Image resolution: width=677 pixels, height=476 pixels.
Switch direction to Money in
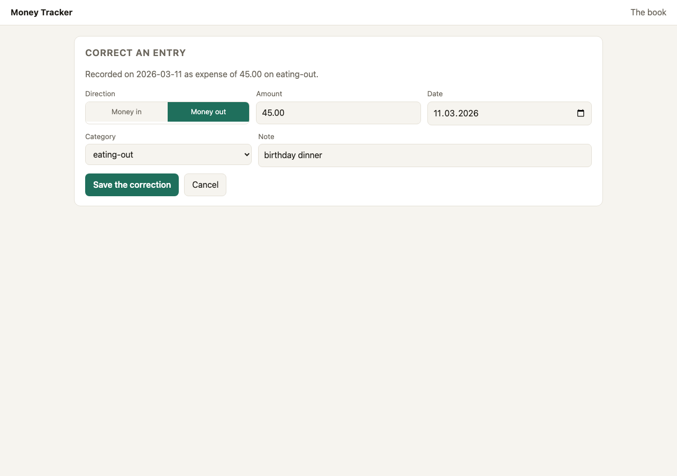126,112
